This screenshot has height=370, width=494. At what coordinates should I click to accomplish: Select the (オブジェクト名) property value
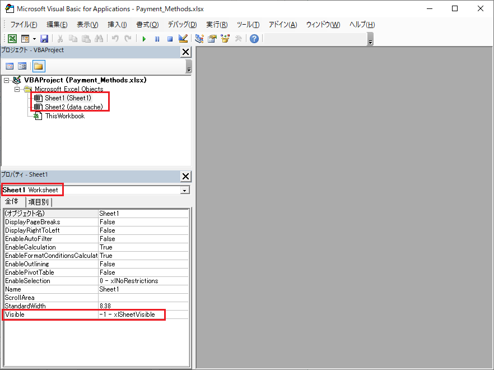point(143,214)
